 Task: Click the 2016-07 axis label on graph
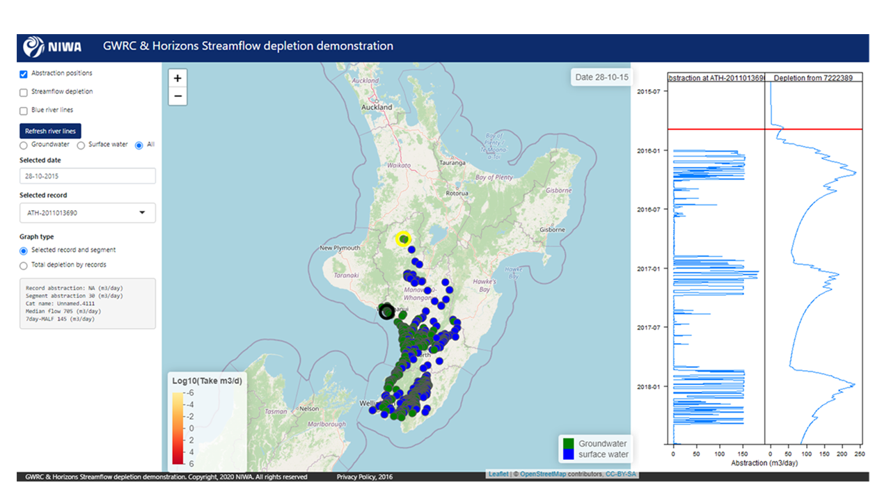click(x=649, y=209)
